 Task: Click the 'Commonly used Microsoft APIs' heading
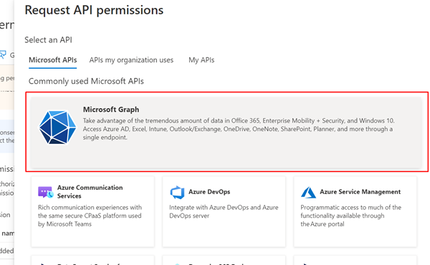86,81
